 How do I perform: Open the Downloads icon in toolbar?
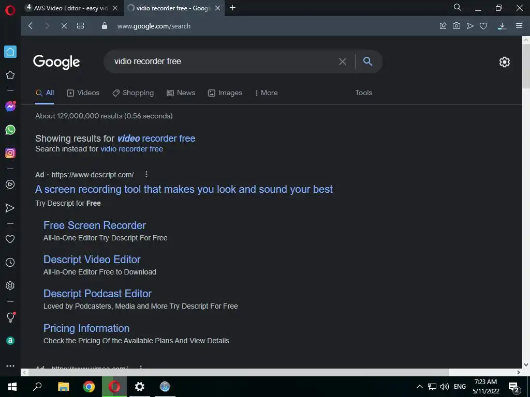(502, 26)
